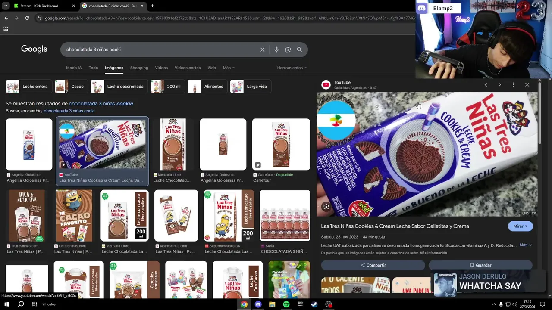Go to previous image in preview panel

486,85
